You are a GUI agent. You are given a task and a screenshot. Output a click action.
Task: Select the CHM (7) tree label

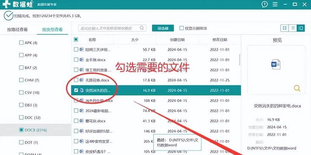click(x=32, y=80)
